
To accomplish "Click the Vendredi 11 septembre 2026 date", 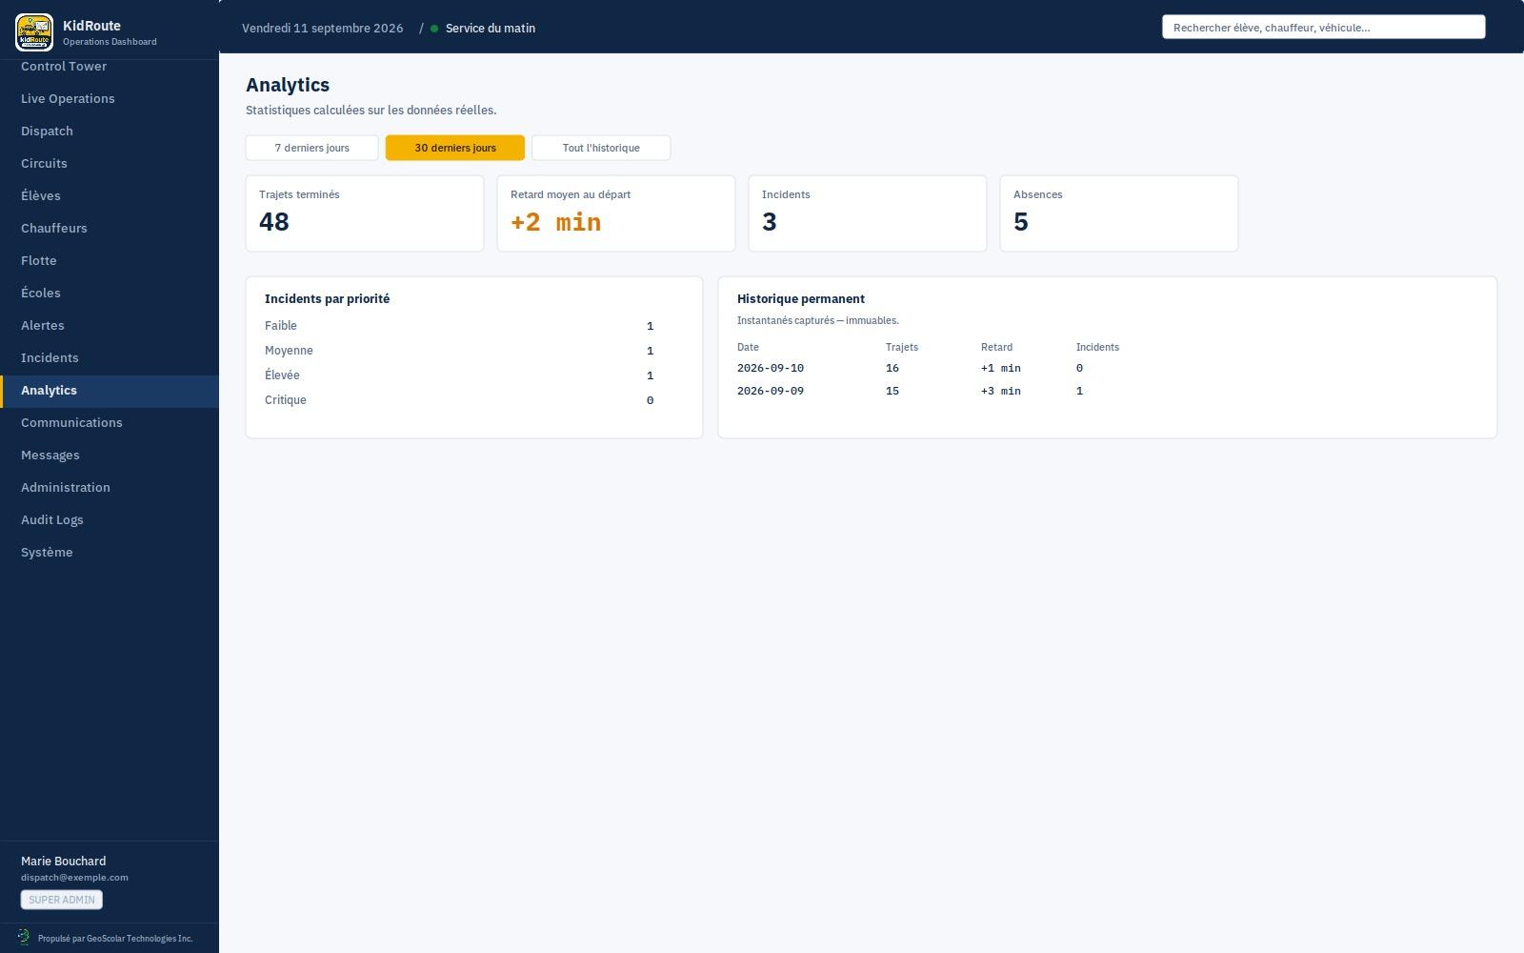I will 323,29.
